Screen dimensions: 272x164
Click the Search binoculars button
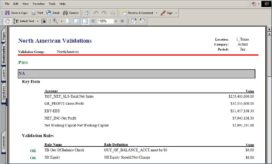pos(71,13)
